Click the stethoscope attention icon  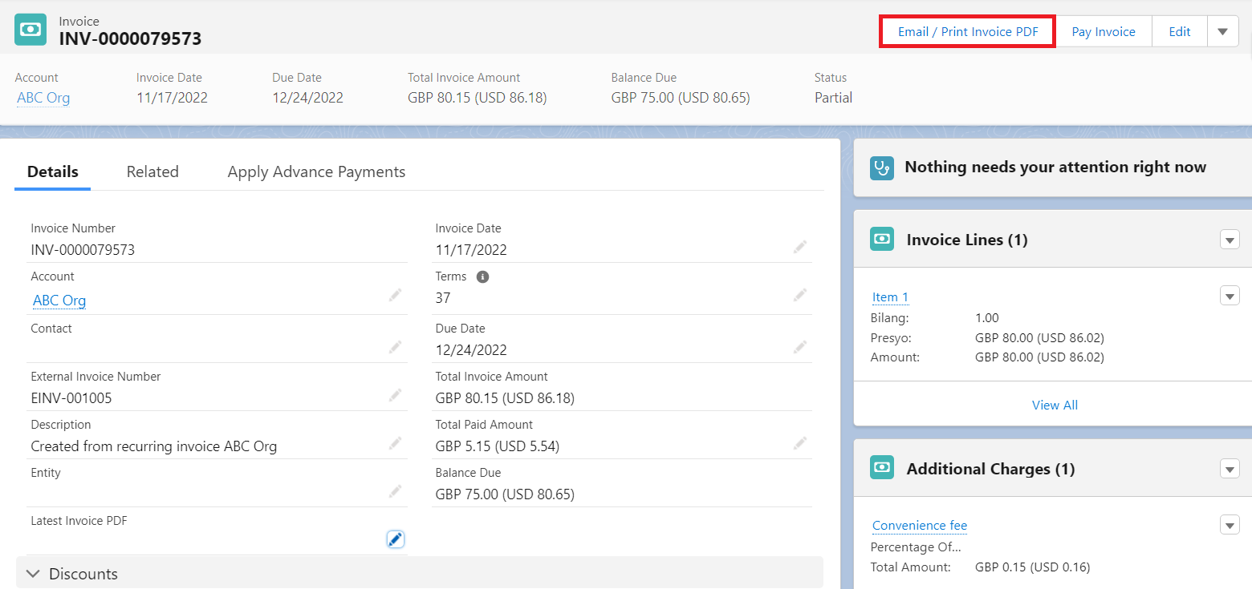[882, 167]
